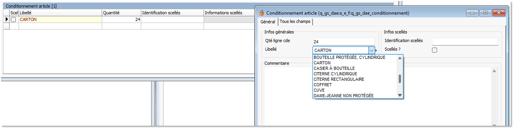Minimize the Conditionnement article dialog

coord(472,13)
